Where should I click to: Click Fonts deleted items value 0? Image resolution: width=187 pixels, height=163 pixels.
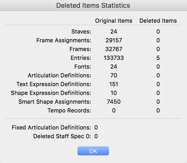coord(158,67)
